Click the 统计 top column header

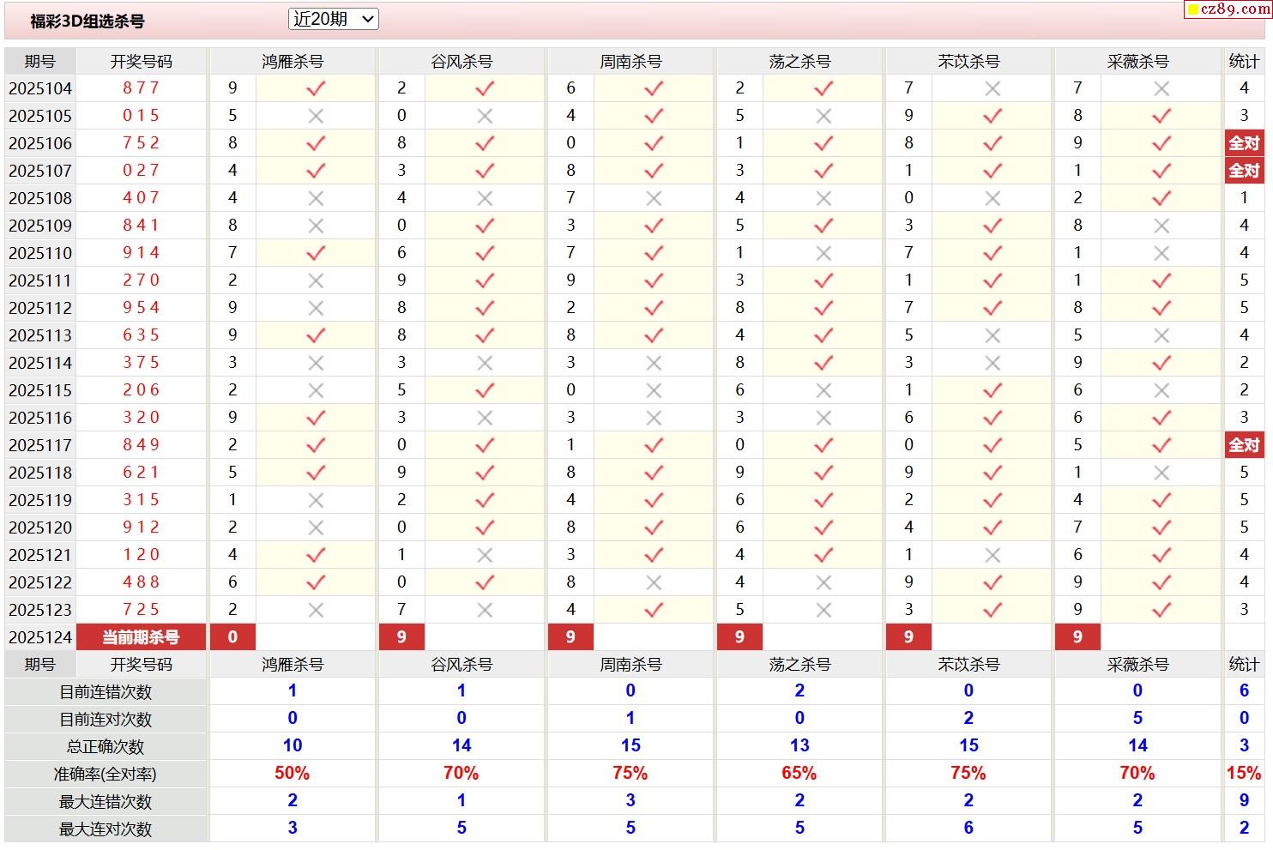1244,62
